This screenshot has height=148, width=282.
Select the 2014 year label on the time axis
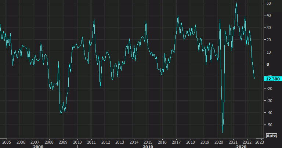pyautogui.click(x=134, y=142)
